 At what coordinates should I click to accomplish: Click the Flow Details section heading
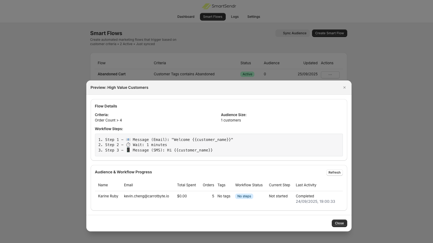pos(106,106)
